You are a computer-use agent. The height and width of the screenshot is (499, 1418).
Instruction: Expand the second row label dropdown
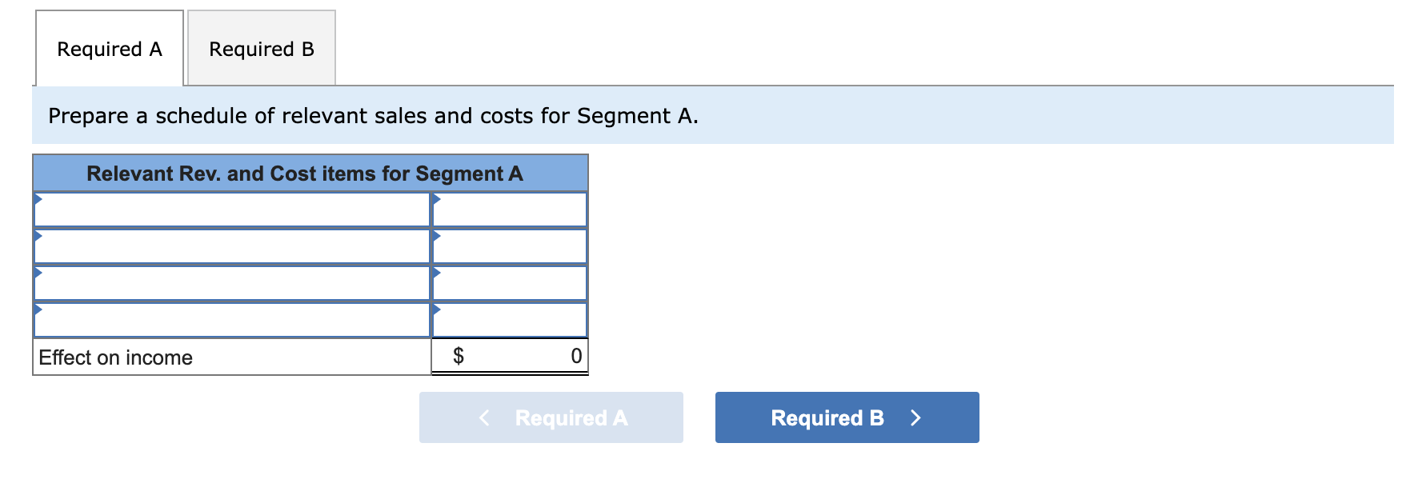232,246
